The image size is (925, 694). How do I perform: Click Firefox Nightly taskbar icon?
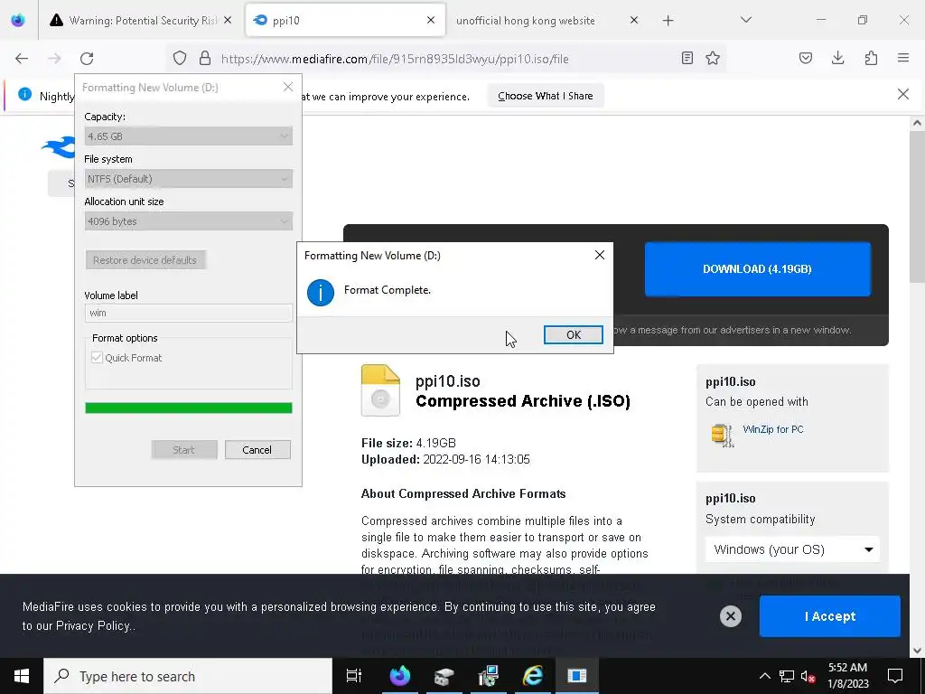click(400, 676)
